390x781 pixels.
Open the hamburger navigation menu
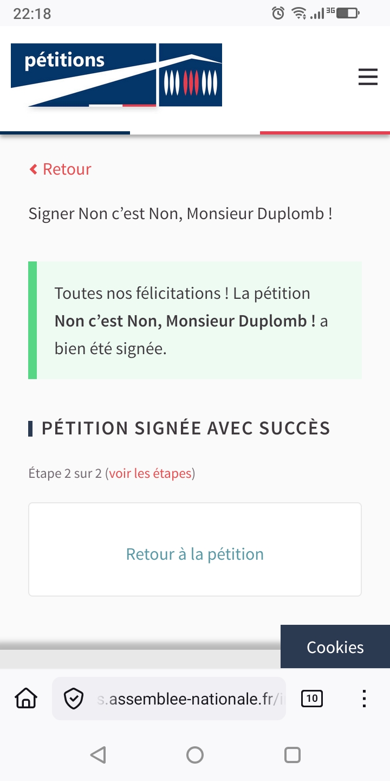(x=368, y=76)
